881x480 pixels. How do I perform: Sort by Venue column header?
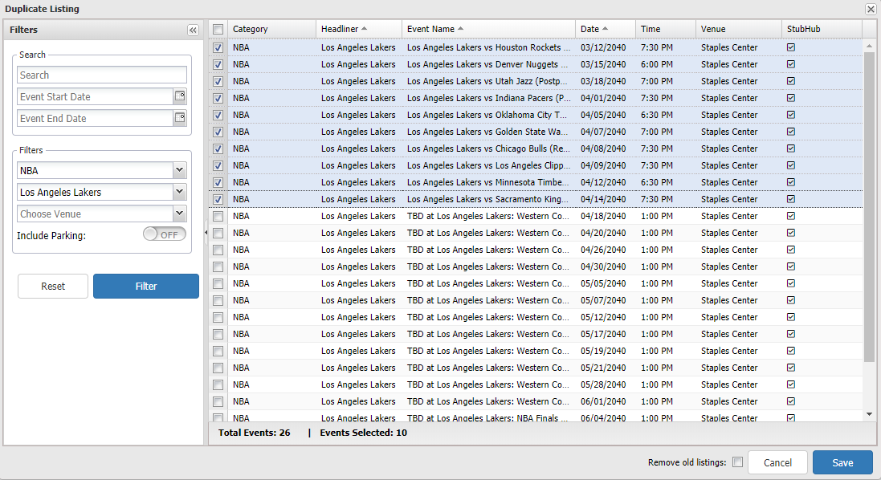738,29
